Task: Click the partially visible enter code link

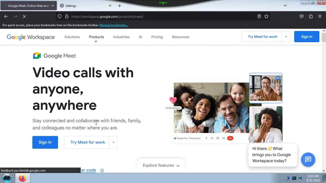Action: pyautogui.click(x=88, y=170)
